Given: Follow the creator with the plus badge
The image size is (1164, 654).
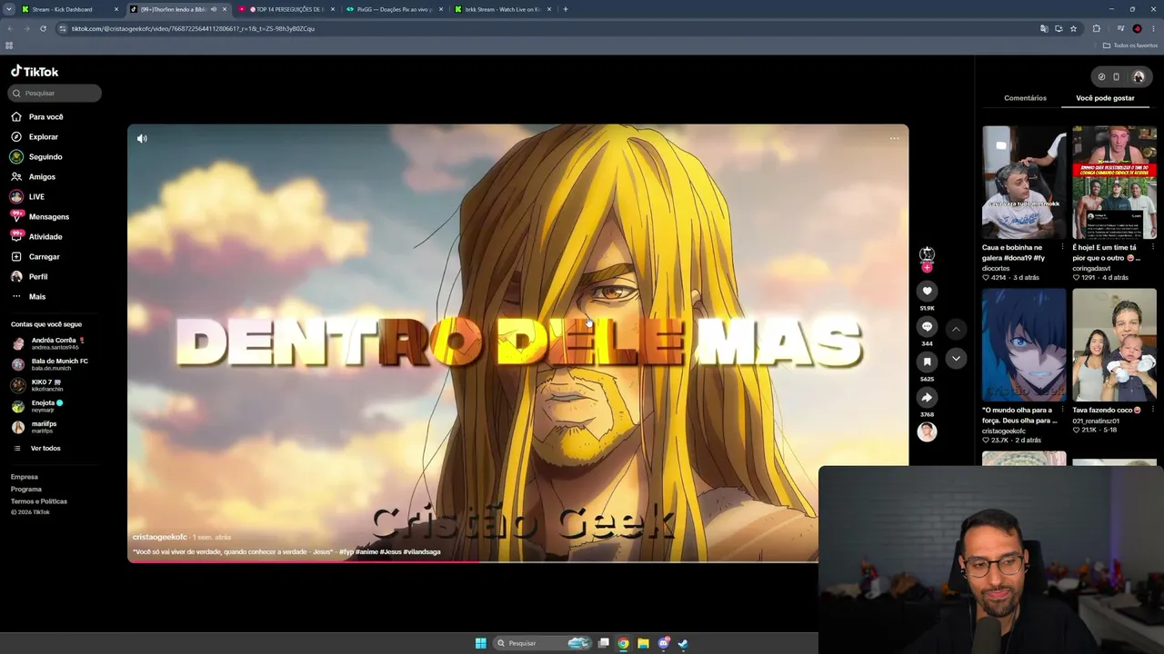Looking at the screenshot, I should 927,268.
